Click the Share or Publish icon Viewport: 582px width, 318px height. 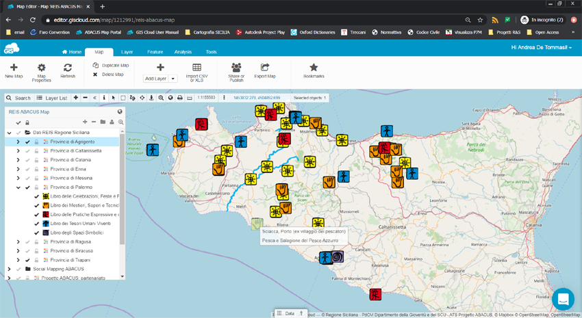pos(236,67)
